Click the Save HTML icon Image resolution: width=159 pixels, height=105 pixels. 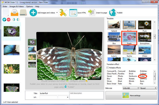pyautogui.click(x=73, y=13)
